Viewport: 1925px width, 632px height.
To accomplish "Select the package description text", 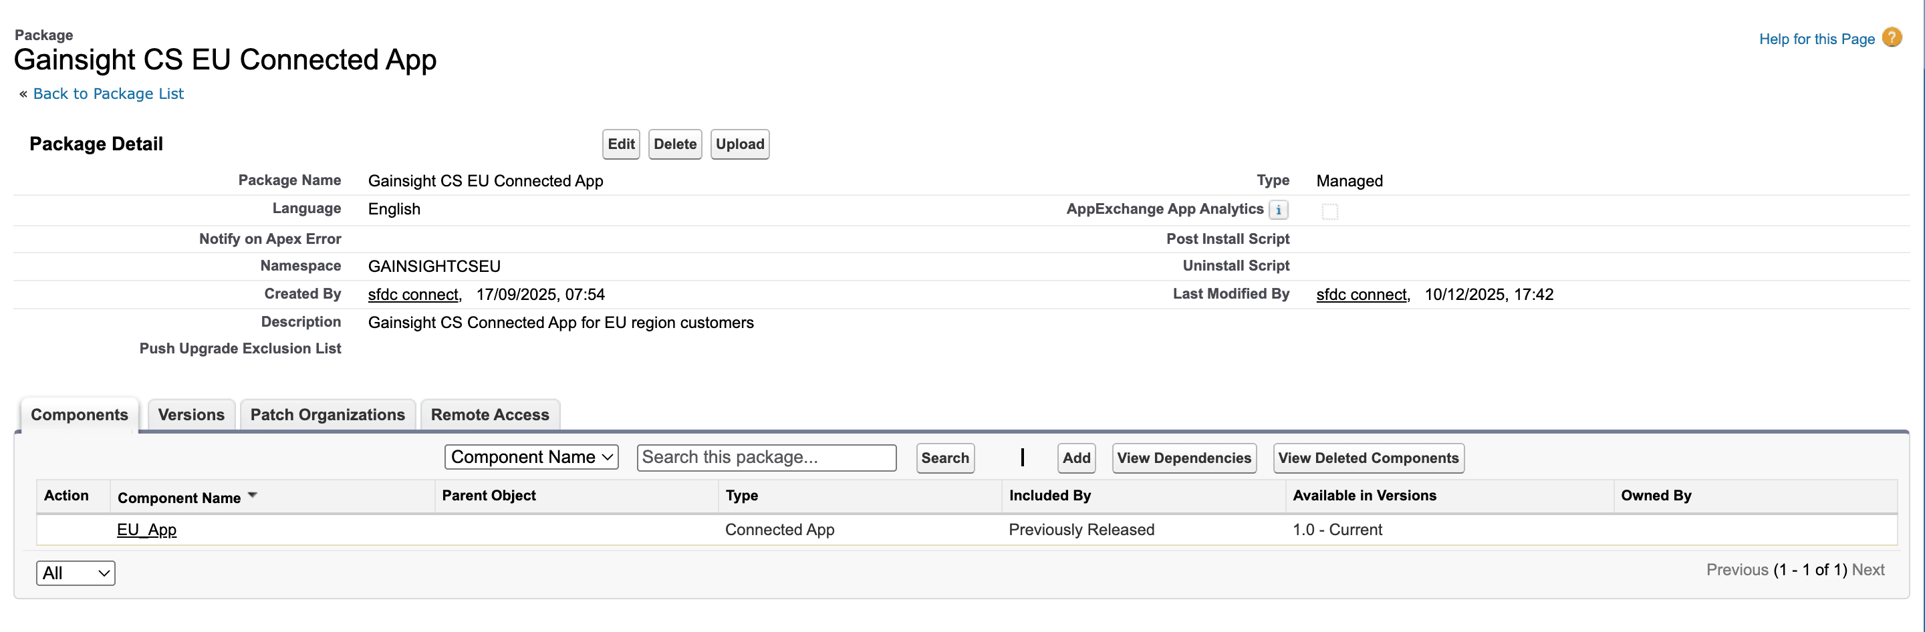I will [x=561, y=323].
